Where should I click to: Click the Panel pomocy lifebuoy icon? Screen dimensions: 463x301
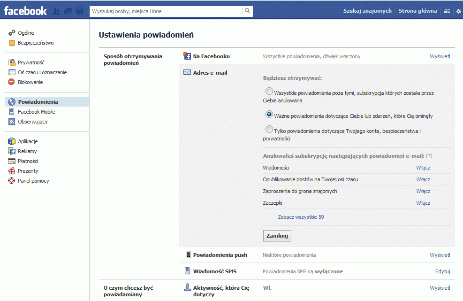[12, 181]
